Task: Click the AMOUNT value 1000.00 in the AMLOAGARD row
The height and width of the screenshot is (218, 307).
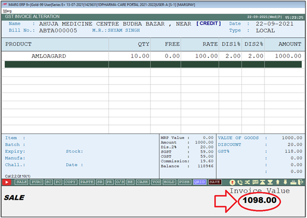Action: coord(288,56)
